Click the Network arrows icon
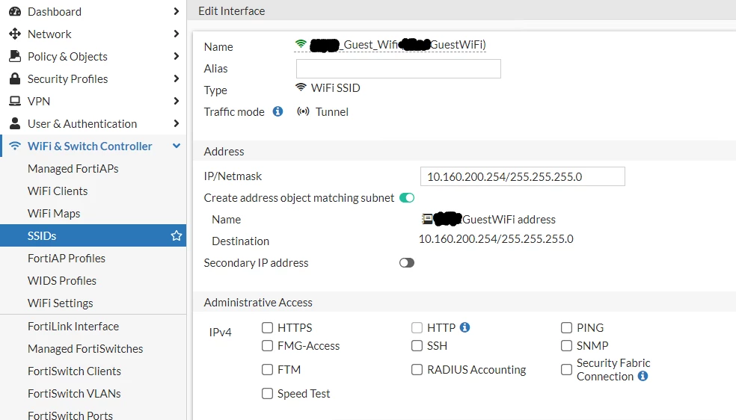 point(15,34)
